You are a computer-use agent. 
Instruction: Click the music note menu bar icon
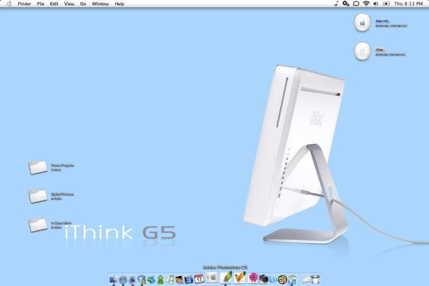336,3
